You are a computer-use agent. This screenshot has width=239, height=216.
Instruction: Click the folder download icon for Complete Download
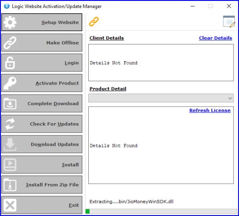pos(10,103)
